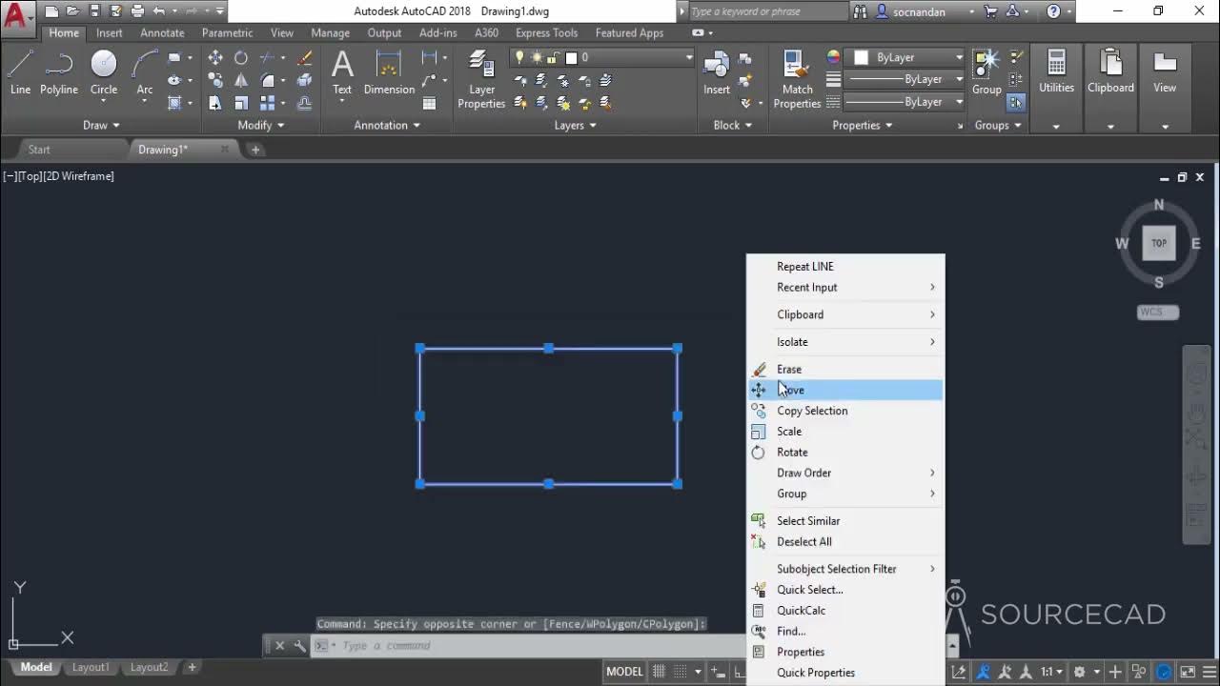Select the Arc tool

[x=145, y=71]
